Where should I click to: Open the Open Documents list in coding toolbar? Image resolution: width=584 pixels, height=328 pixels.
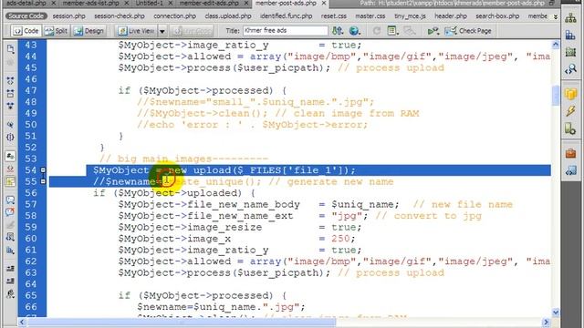pyautogui.click(x=10, y=48)
